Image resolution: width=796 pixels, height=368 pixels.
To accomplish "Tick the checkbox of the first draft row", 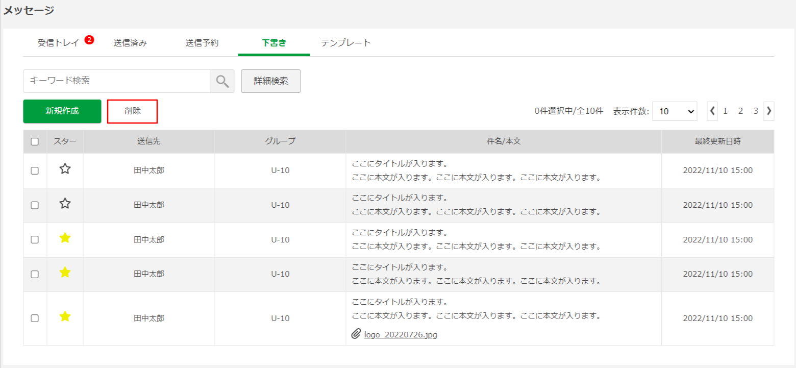I will pos(35,171).
